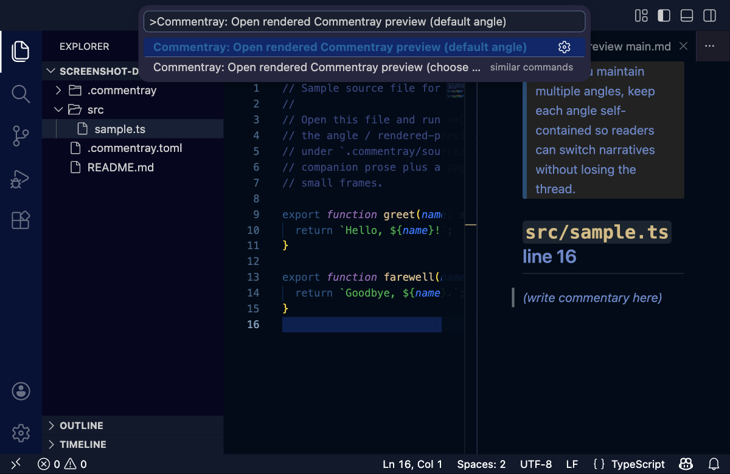The height and width of the screenshot is (474, 730).
Task: Click the remote window indicator in status bar
Action: tap(16, 464)
